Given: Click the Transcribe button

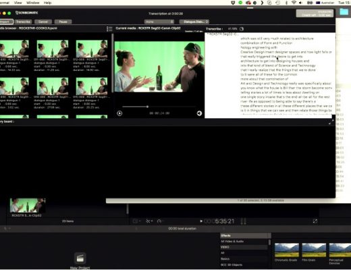Looking at the screenshot, I should tap(23, 22).
